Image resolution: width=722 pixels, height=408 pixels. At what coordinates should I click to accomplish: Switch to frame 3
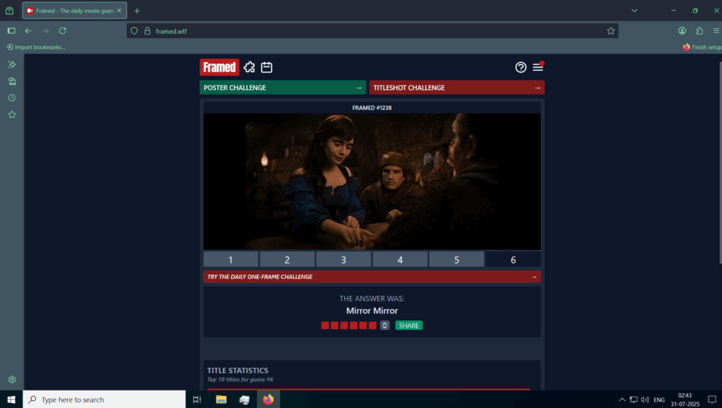(343, 259)
